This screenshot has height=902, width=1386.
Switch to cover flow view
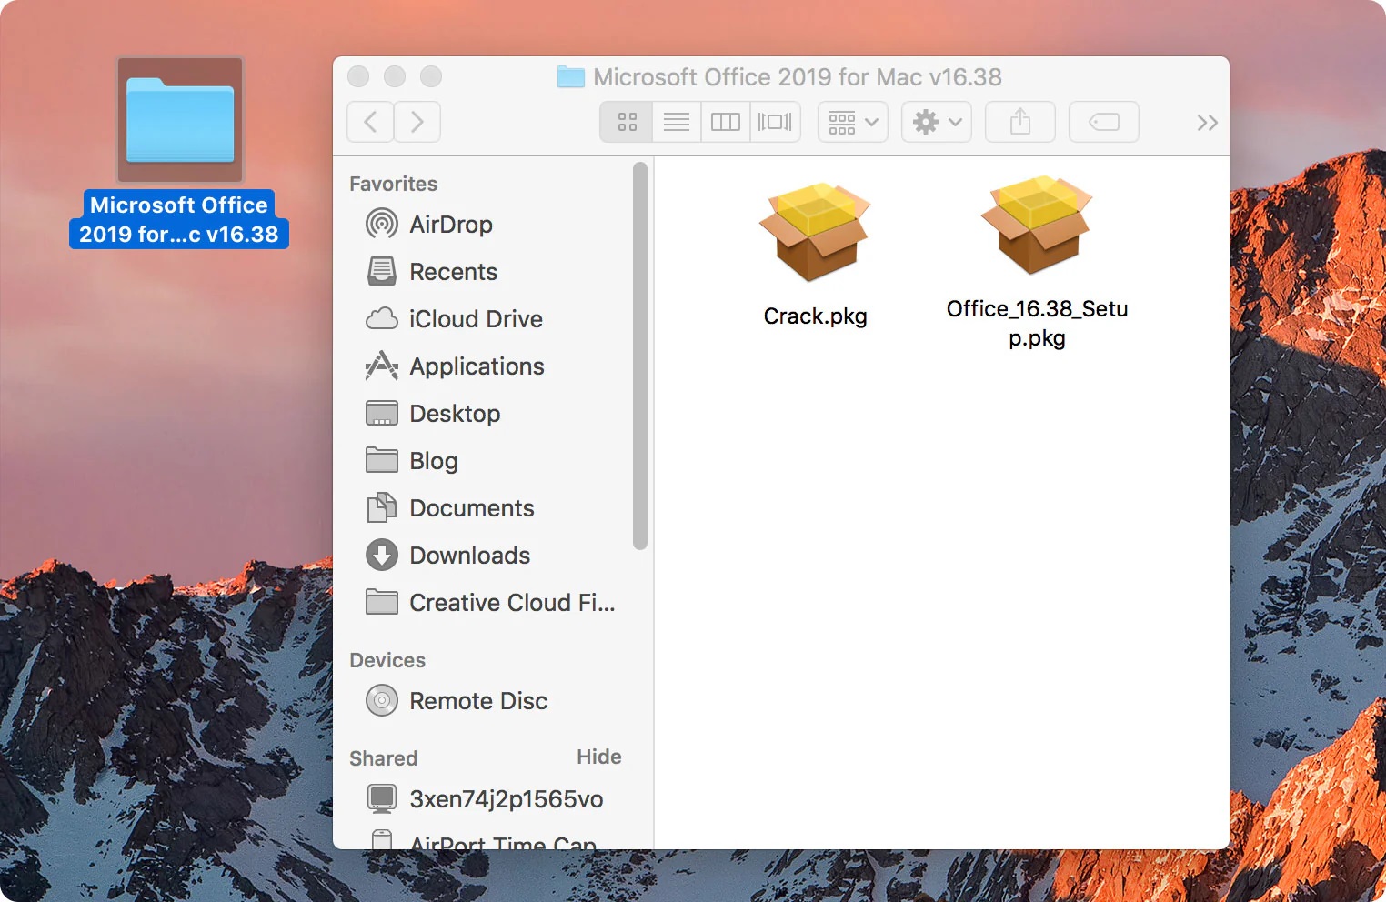click(775, 122)
